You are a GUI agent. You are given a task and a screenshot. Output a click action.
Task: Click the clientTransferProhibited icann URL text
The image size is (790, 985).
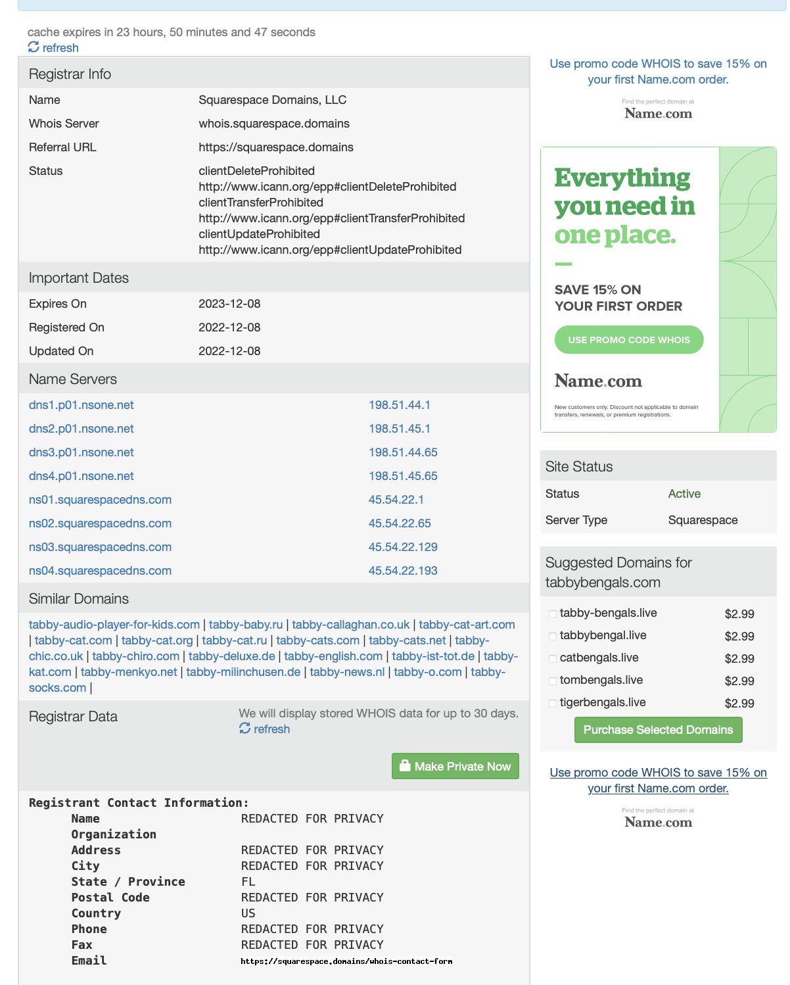[332, 218]
